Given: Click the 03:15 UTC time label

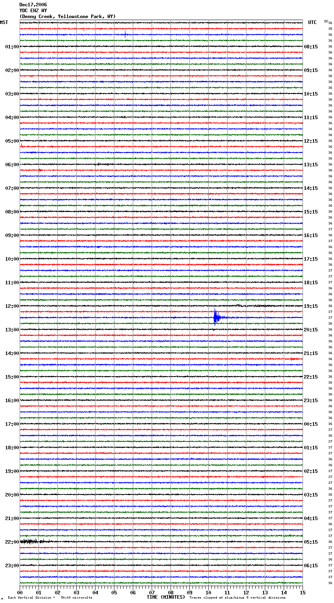Looking at the screenshot, I should 311,495.
